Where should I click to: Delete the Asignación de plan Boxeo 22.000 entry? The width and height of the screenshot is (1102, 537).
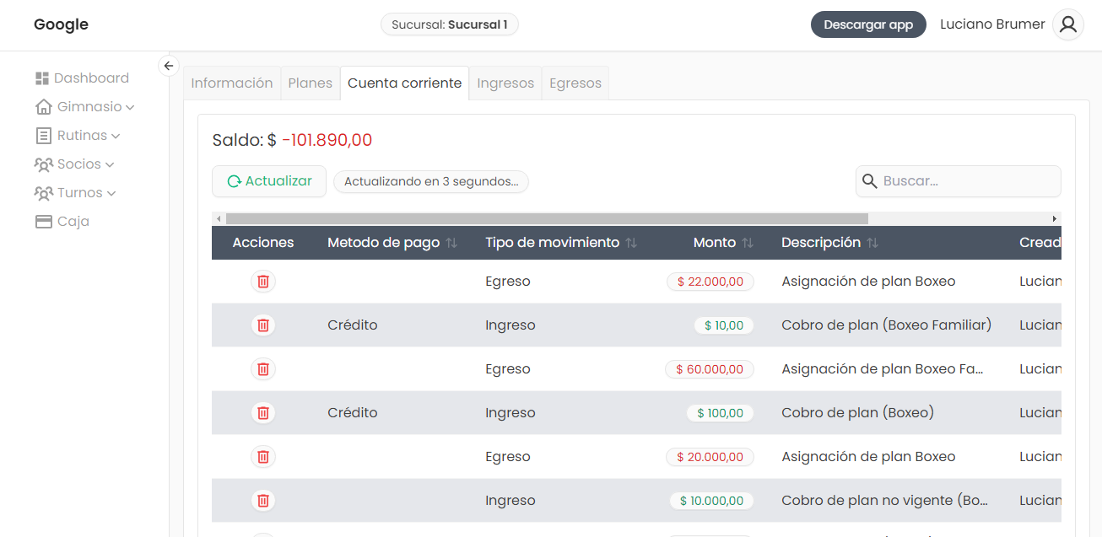click(x=263, y=282)
